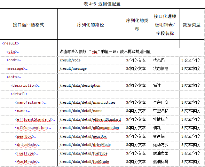
Task: Click the table title '表 4-5 返回值配置'
Action: (x=102, y=4)
